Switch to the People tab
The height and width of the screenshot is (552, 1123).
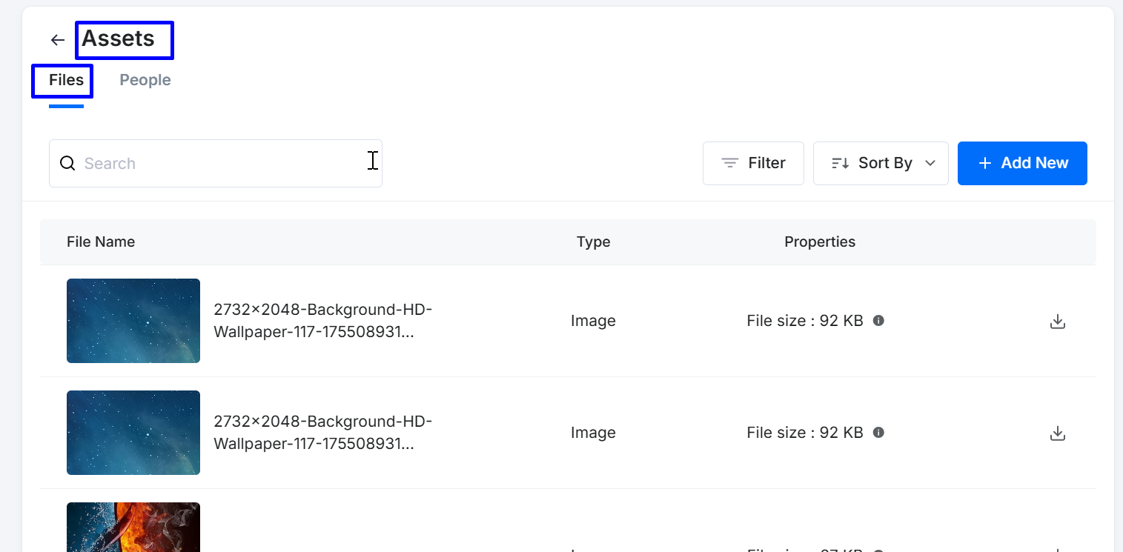(145, 80)
